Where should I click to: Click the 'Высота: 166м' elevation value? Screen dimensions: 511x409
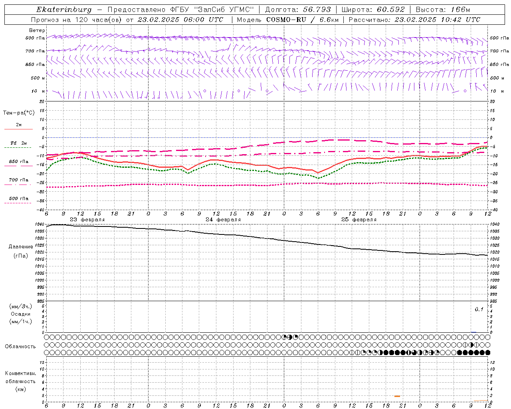(443, 10)
